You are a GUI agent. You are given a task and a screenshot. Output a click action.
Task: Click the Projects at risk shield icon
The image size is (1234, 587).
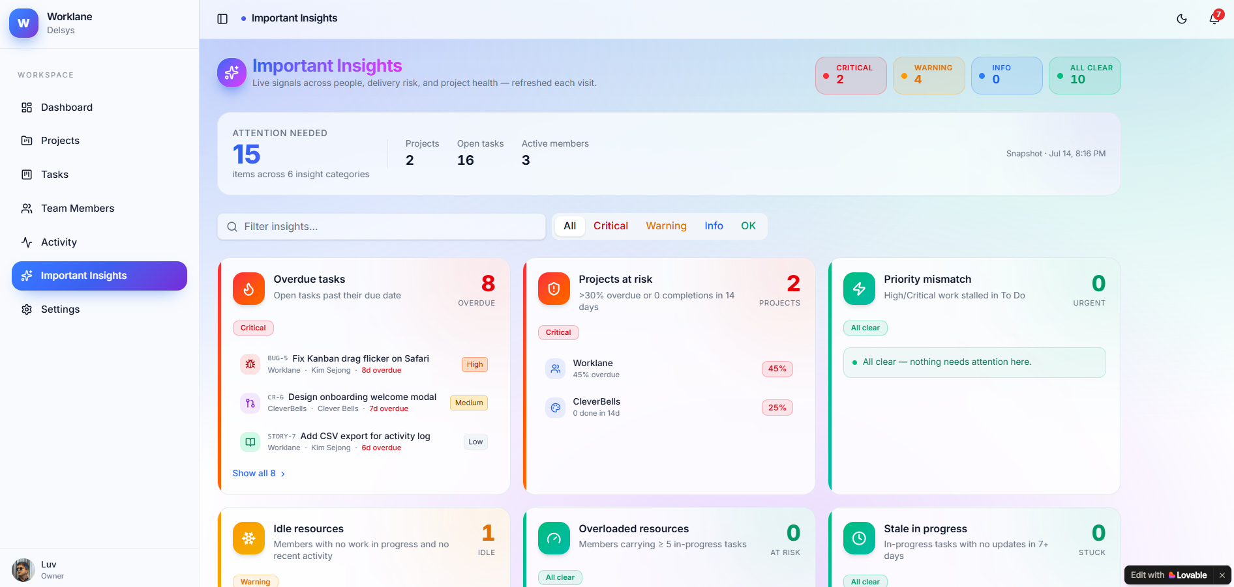point(554,289)
